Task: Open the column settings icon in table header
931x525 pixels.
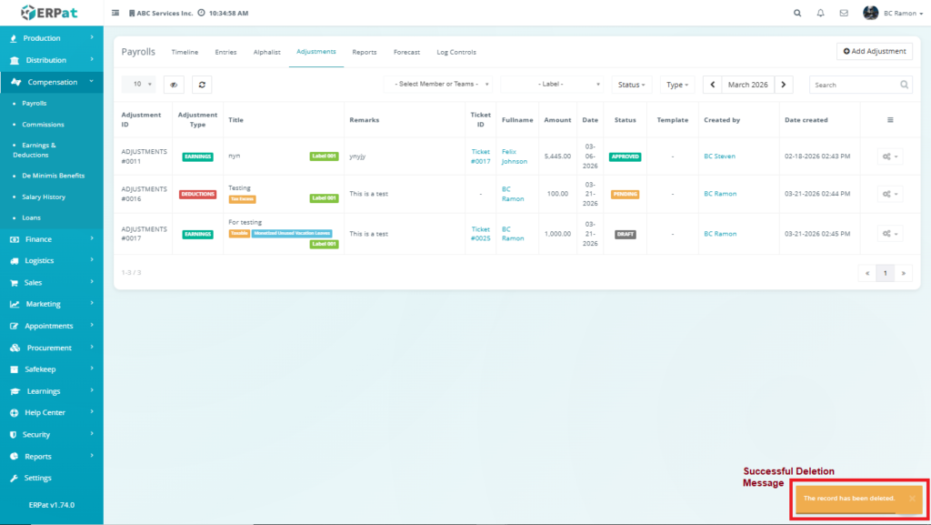Action: 890,120
